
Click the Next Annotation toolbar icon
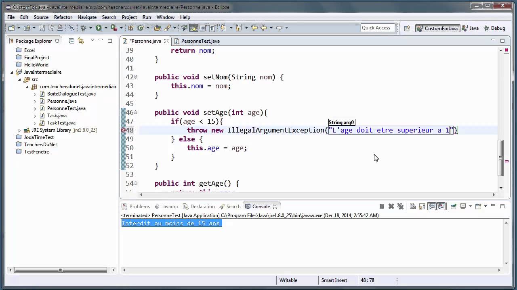223,28
